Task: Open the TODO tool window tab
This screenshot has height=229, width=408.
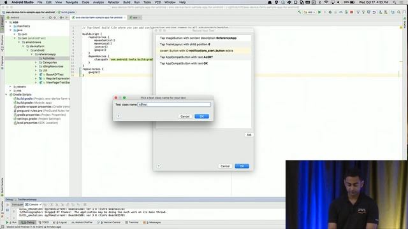Action: [44, 223]
